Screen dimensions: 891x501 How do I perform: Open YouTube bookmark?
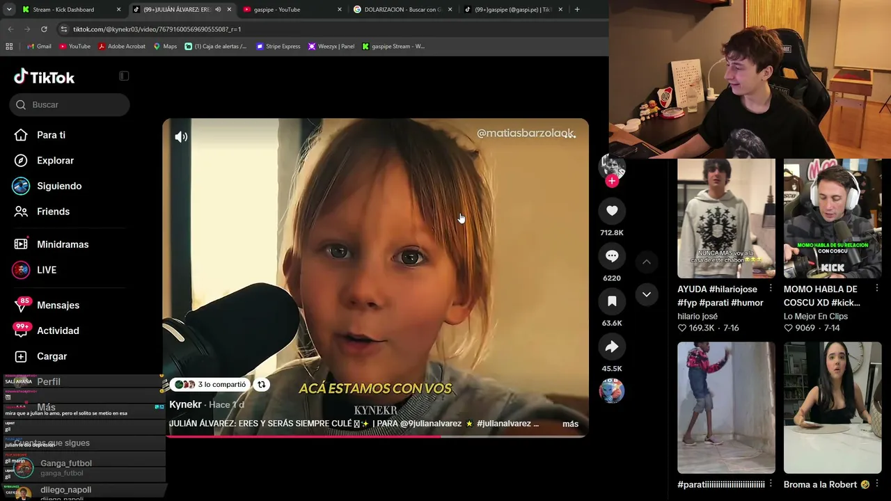74,47
